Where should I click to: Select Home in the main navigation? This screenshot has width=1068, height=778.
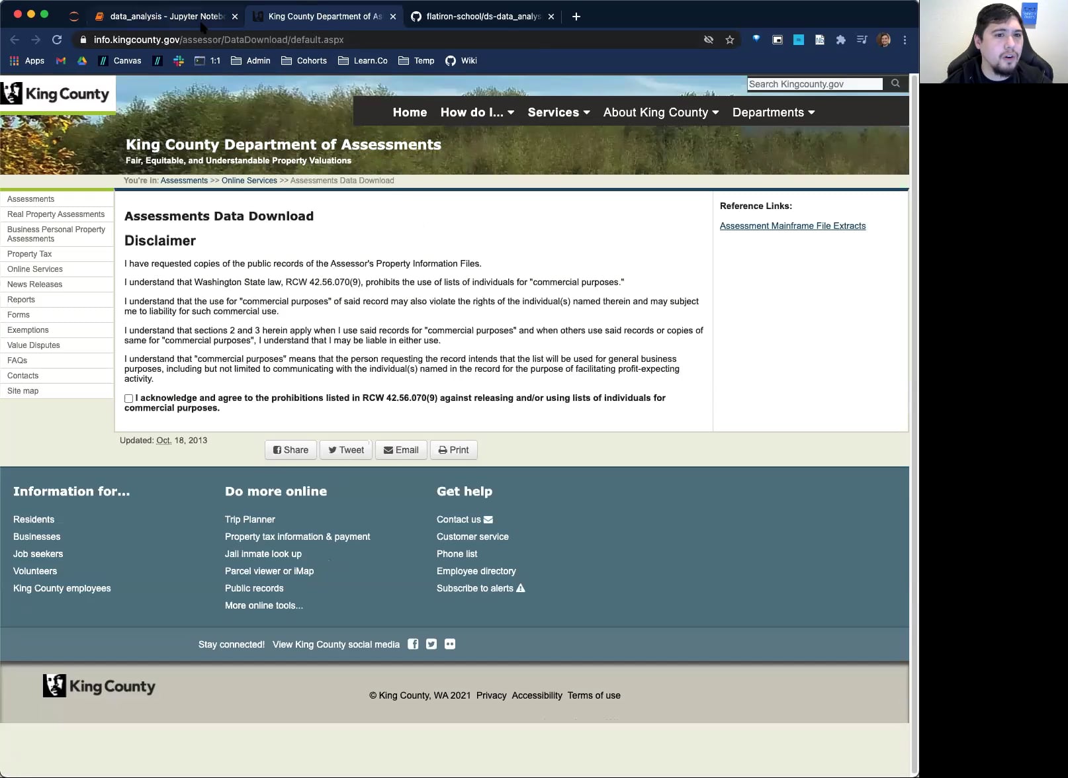(x=410, y=112)
